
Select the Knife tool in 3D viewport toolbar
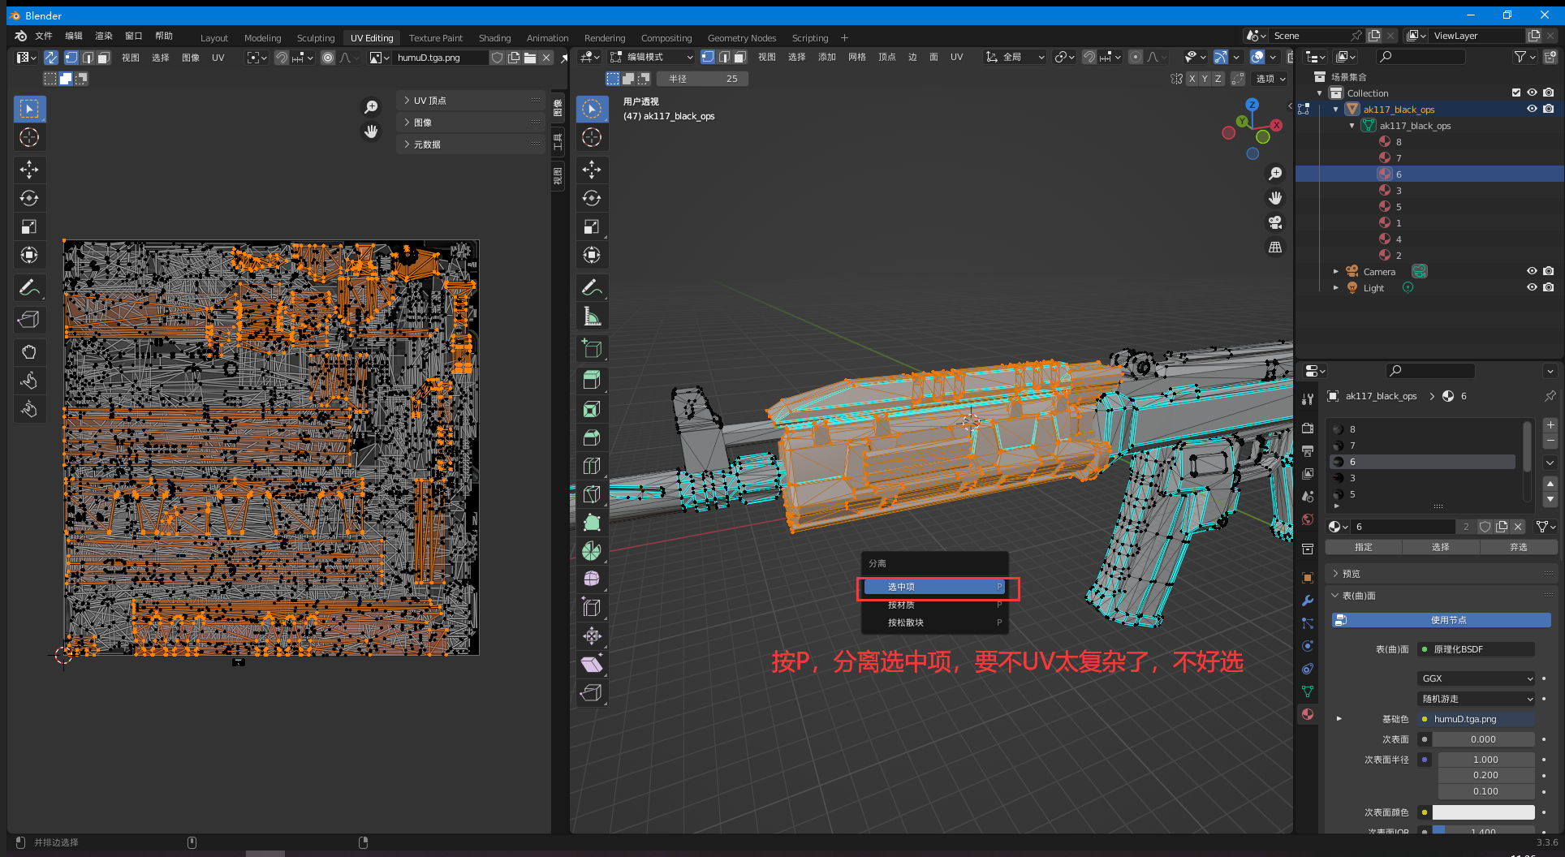[x=592, y=494]
